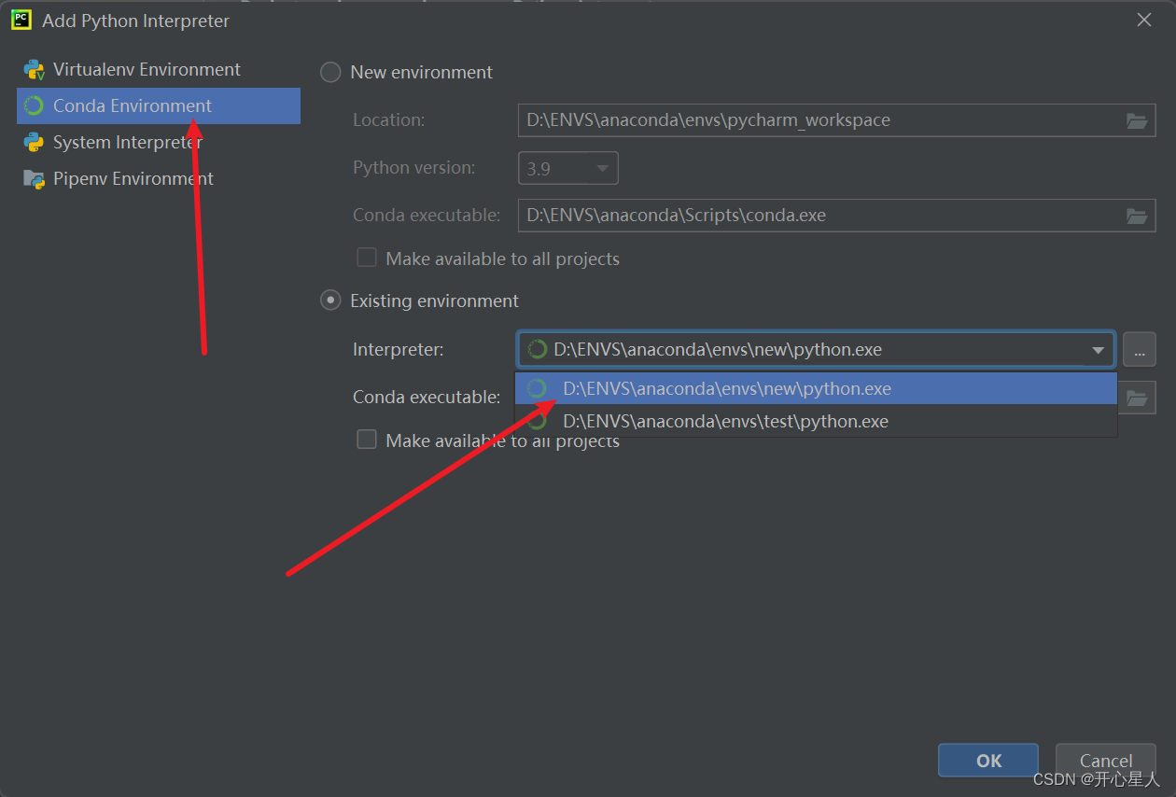Pick envs\new\python.exe from the list
Screen dimensions: 1176x797
(x=816, y=389)
